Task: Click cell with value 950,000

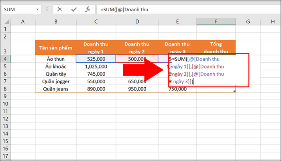Action: (x=137, y=89)
